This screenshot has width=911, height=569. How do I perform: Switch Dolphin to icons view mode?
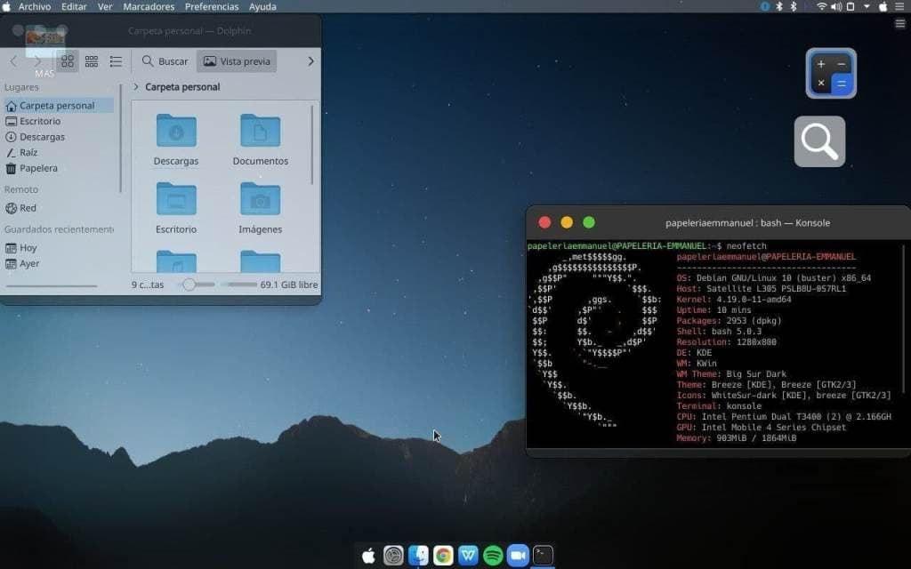pyautogui.click(x=68, y=61)
